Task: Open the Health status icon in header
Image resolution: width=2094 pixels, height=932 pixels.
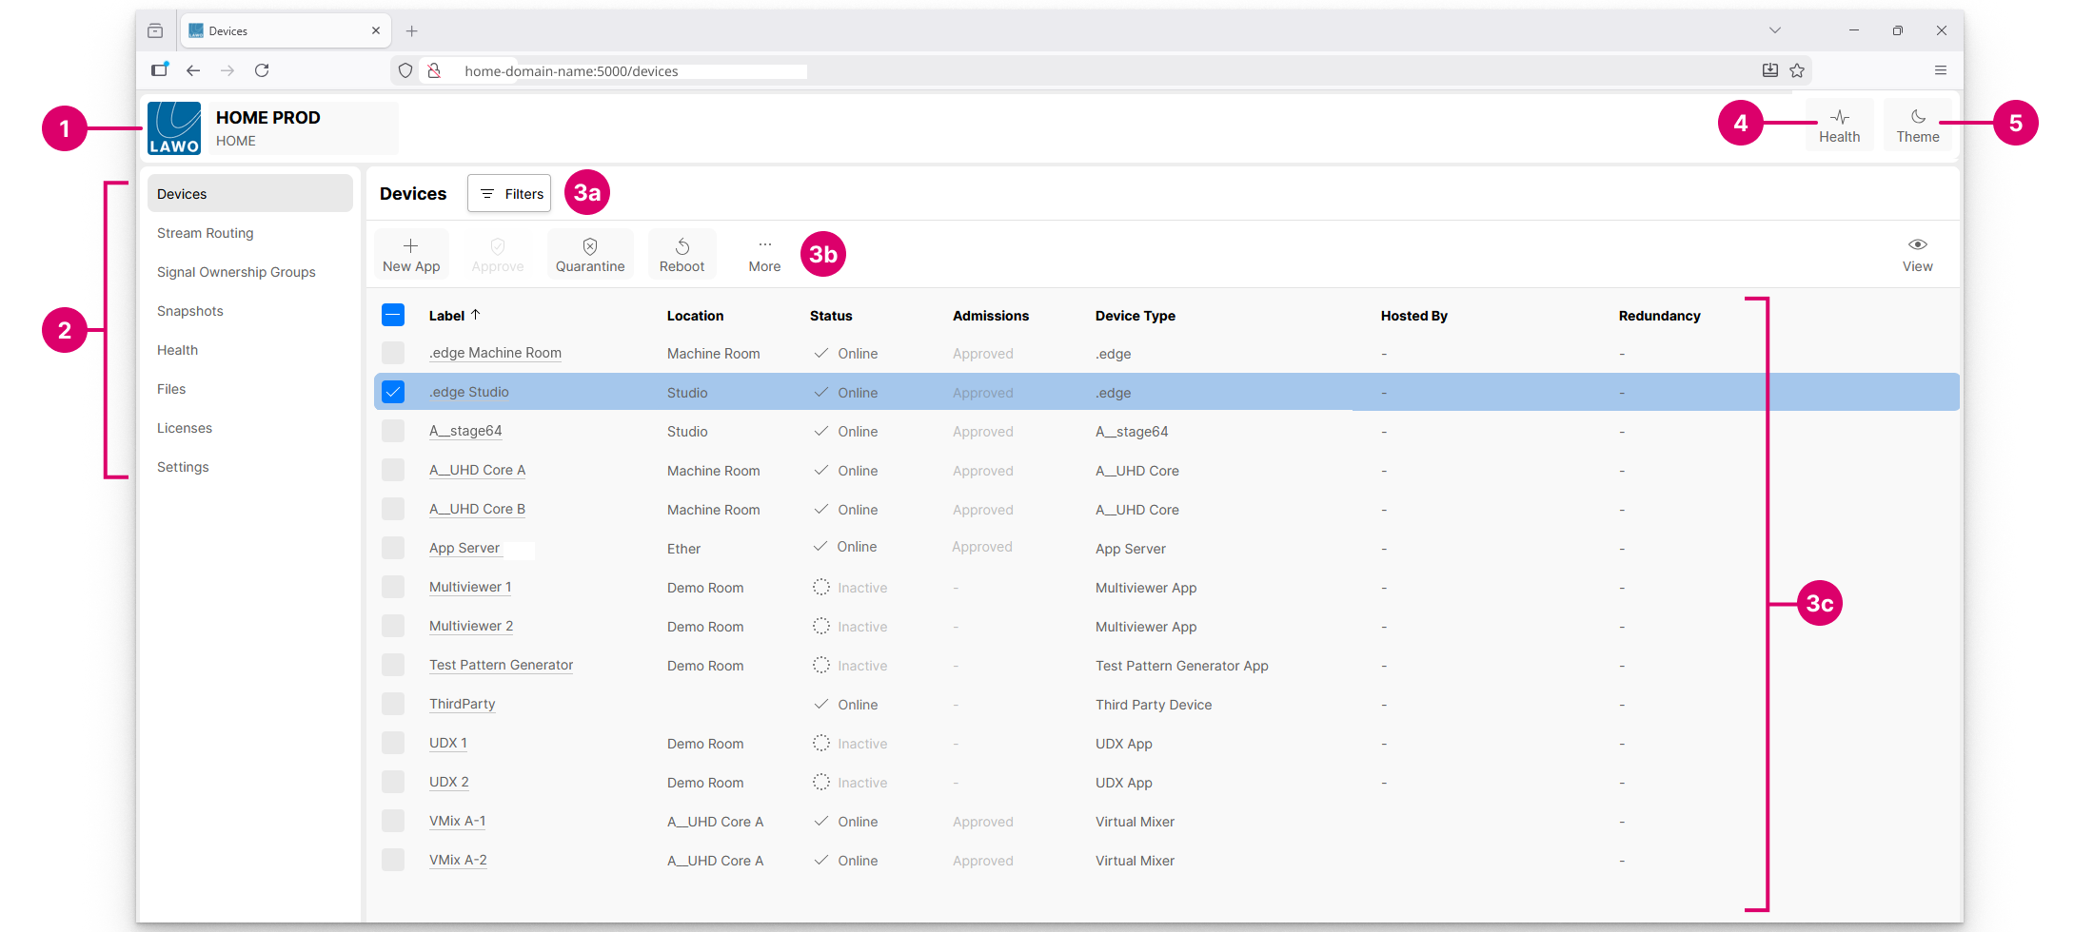Action: [1839, 118]
